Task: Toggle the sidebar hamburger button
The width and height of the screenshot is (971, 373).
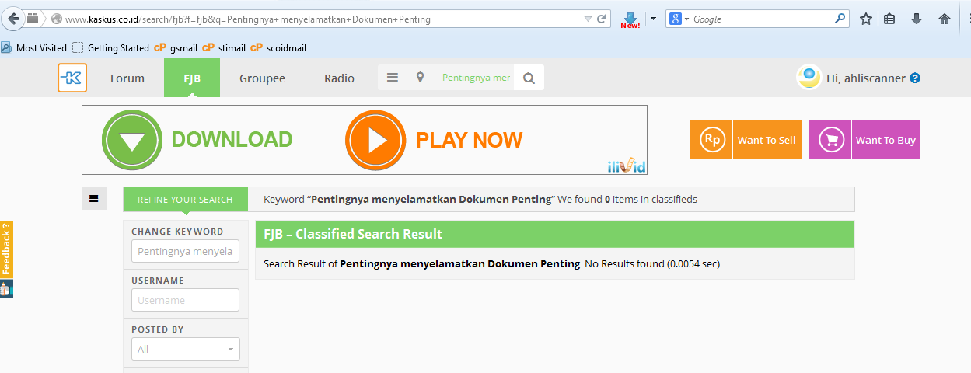Action: pyautogui.click(x=94, y=198)
